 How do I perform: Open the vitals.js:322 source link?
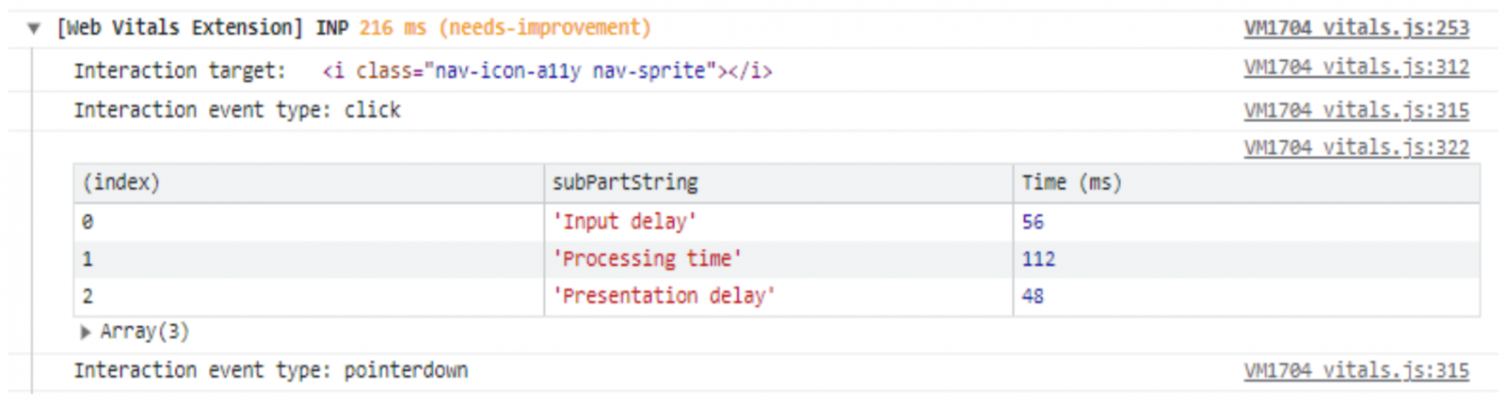tap(1355, 148)
